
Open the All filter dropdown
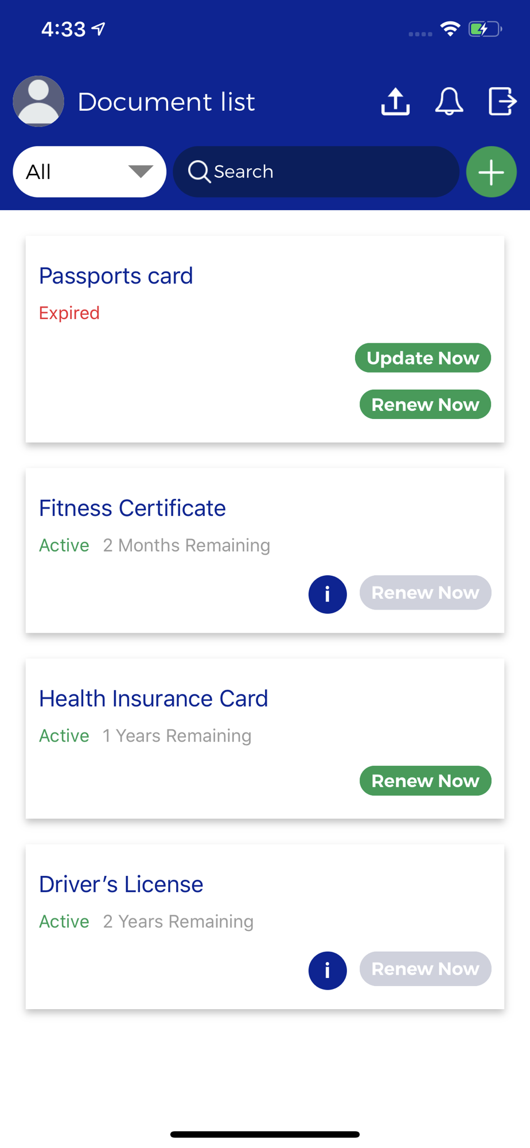coord(89,172)
